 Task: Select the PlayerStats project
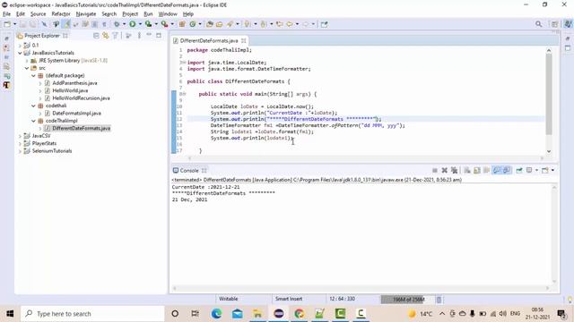[44, 143]
